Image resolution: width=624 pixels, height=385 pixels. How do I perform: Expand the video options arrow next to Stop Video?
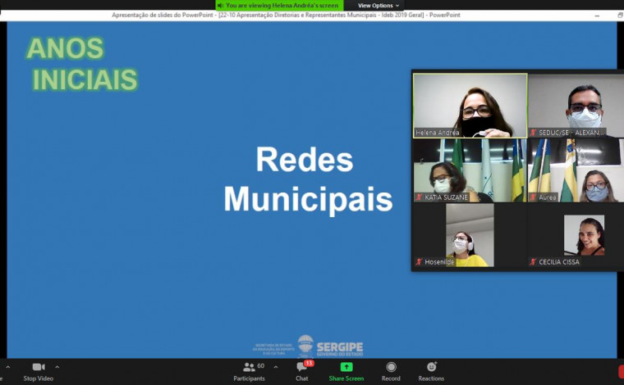click(x=57, y=367)
